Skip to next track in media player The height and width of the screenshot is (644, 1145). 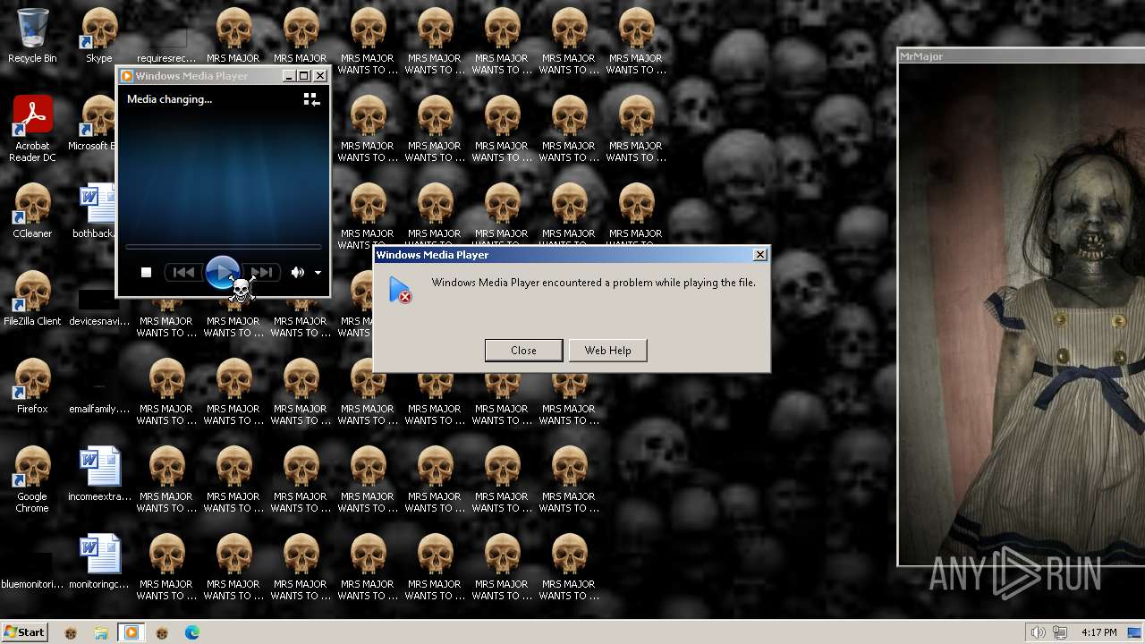coord(261,272)
